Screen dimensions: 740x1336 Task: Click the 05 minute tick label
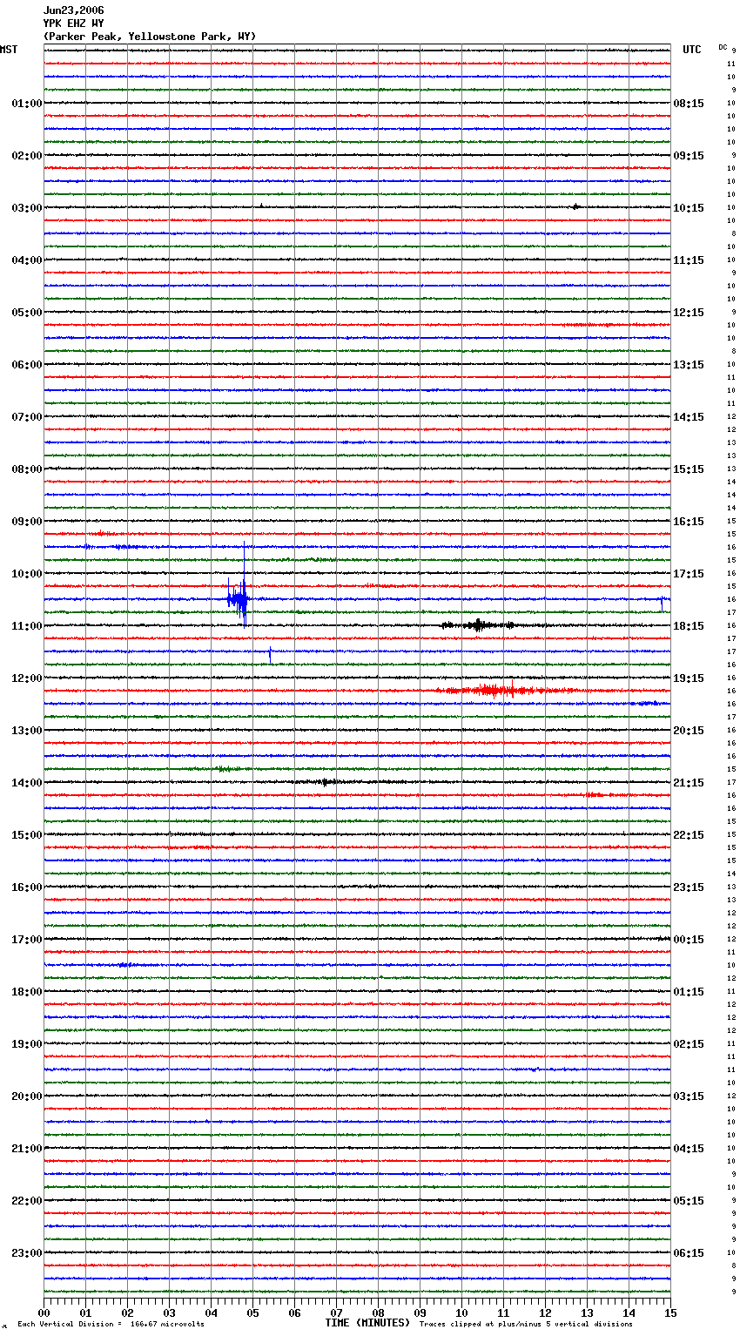pyautogui.click(x=253, y=1312)
